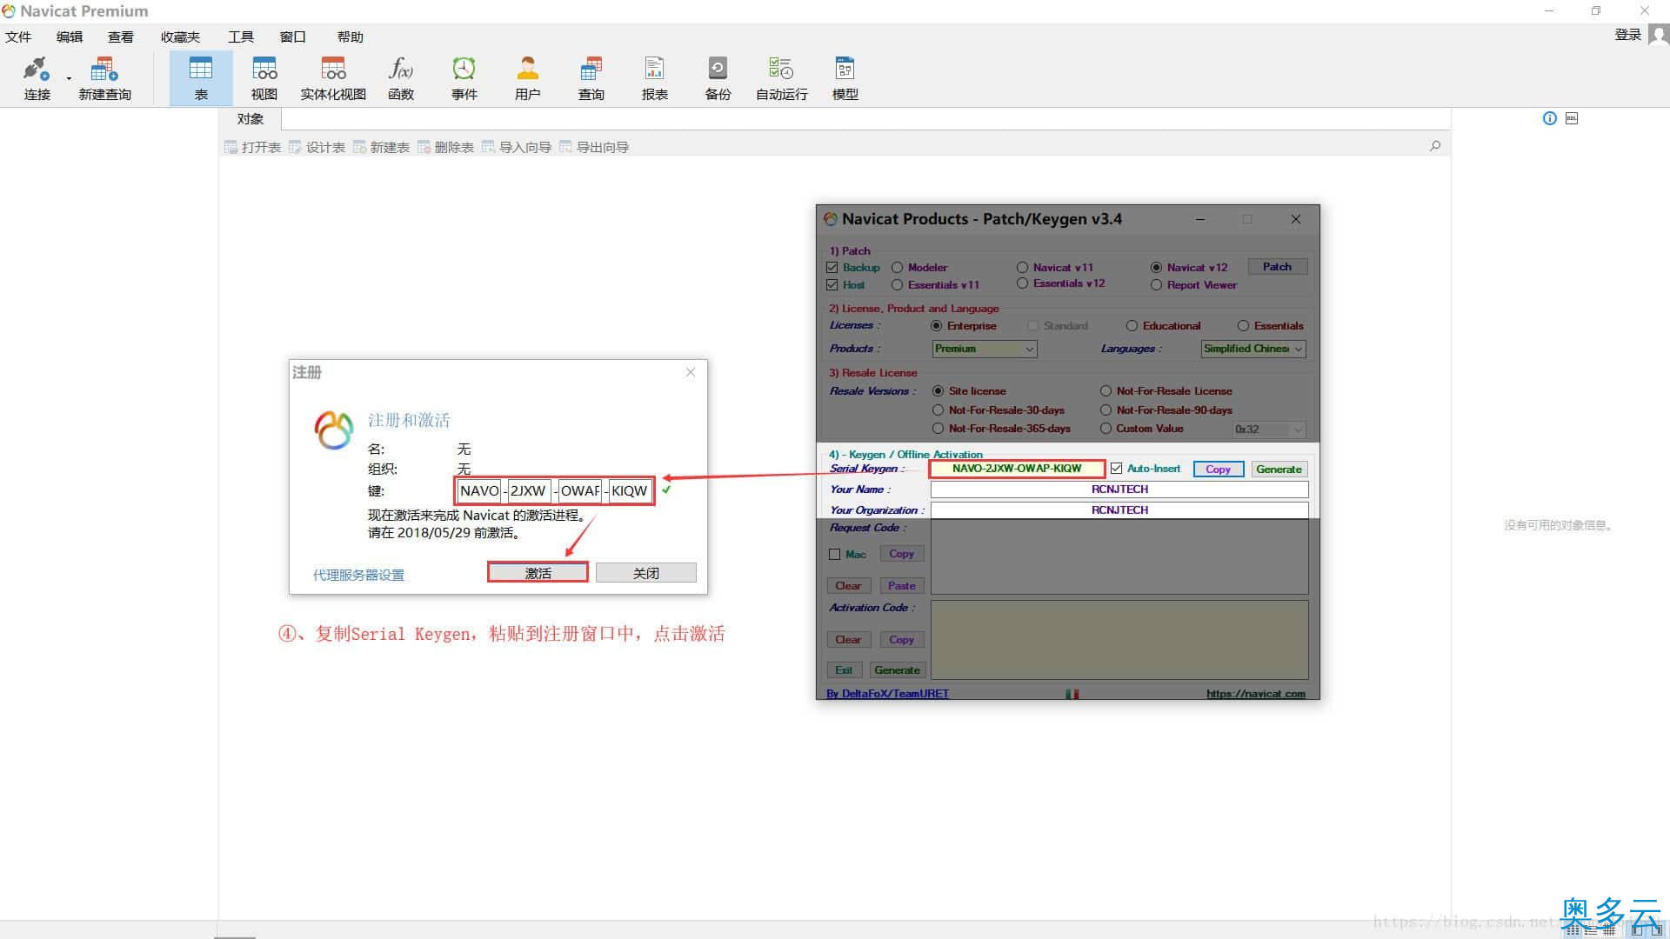
Task: Click the Activation Code text area
Action: pyautogui.click(x=1119, y=639)
